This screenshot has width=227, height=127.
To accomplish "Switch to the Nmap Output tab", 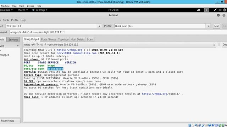I will tap(31, 39).
